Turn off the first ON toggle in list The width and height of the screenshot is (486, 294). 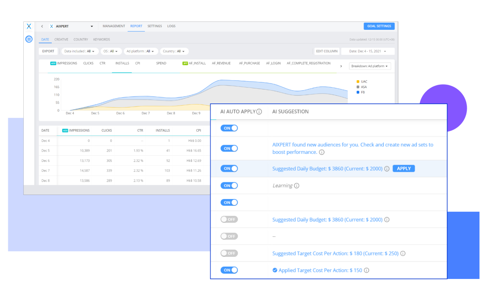(229, 128)
